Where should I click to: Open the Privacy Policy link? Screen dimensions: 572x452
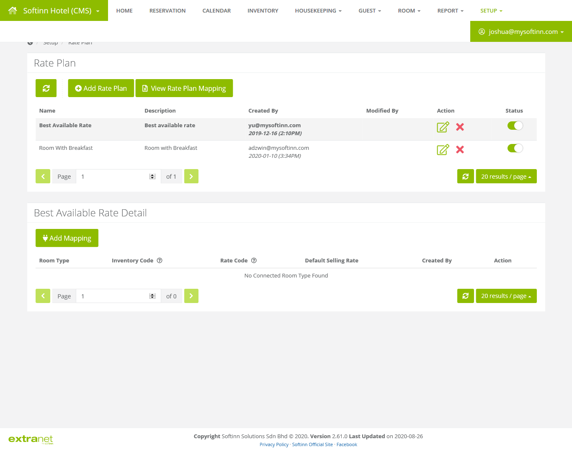pos(274,444)
